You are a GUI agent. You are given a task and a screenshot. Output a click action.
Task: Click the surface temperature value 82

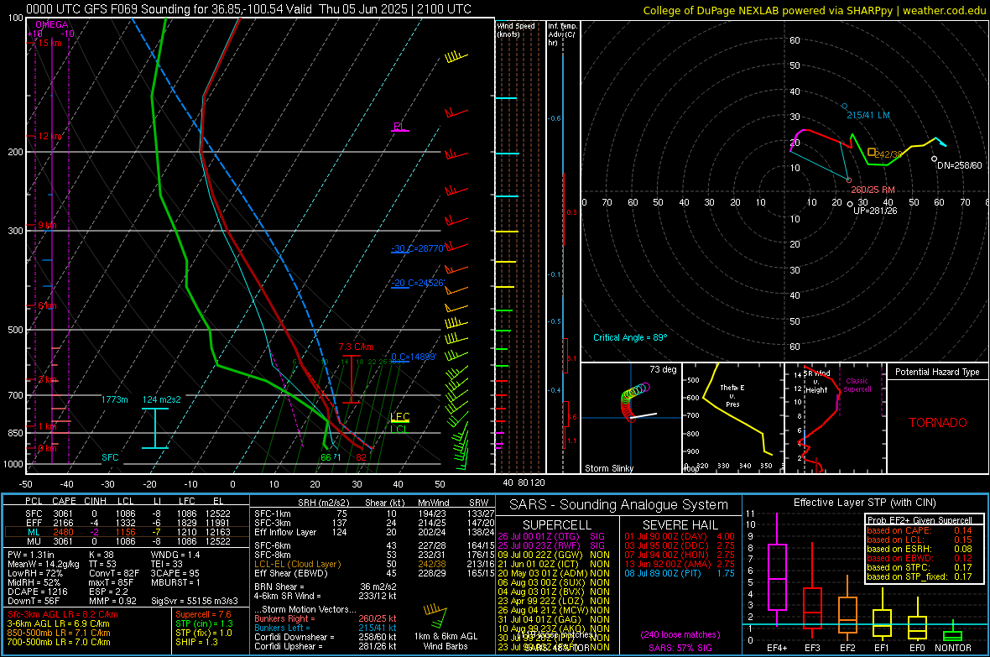[x=361, y=457]
